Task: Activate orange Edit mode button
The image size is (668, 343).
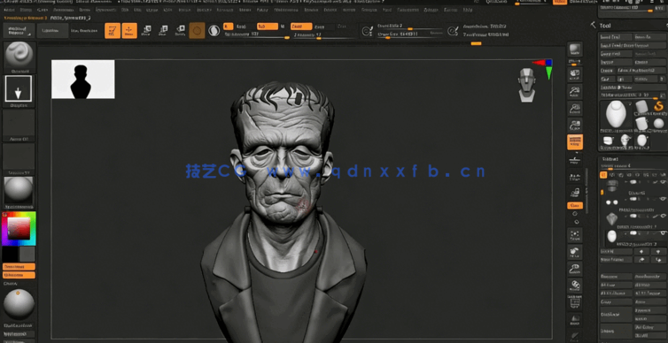Action: click(113, 31)
